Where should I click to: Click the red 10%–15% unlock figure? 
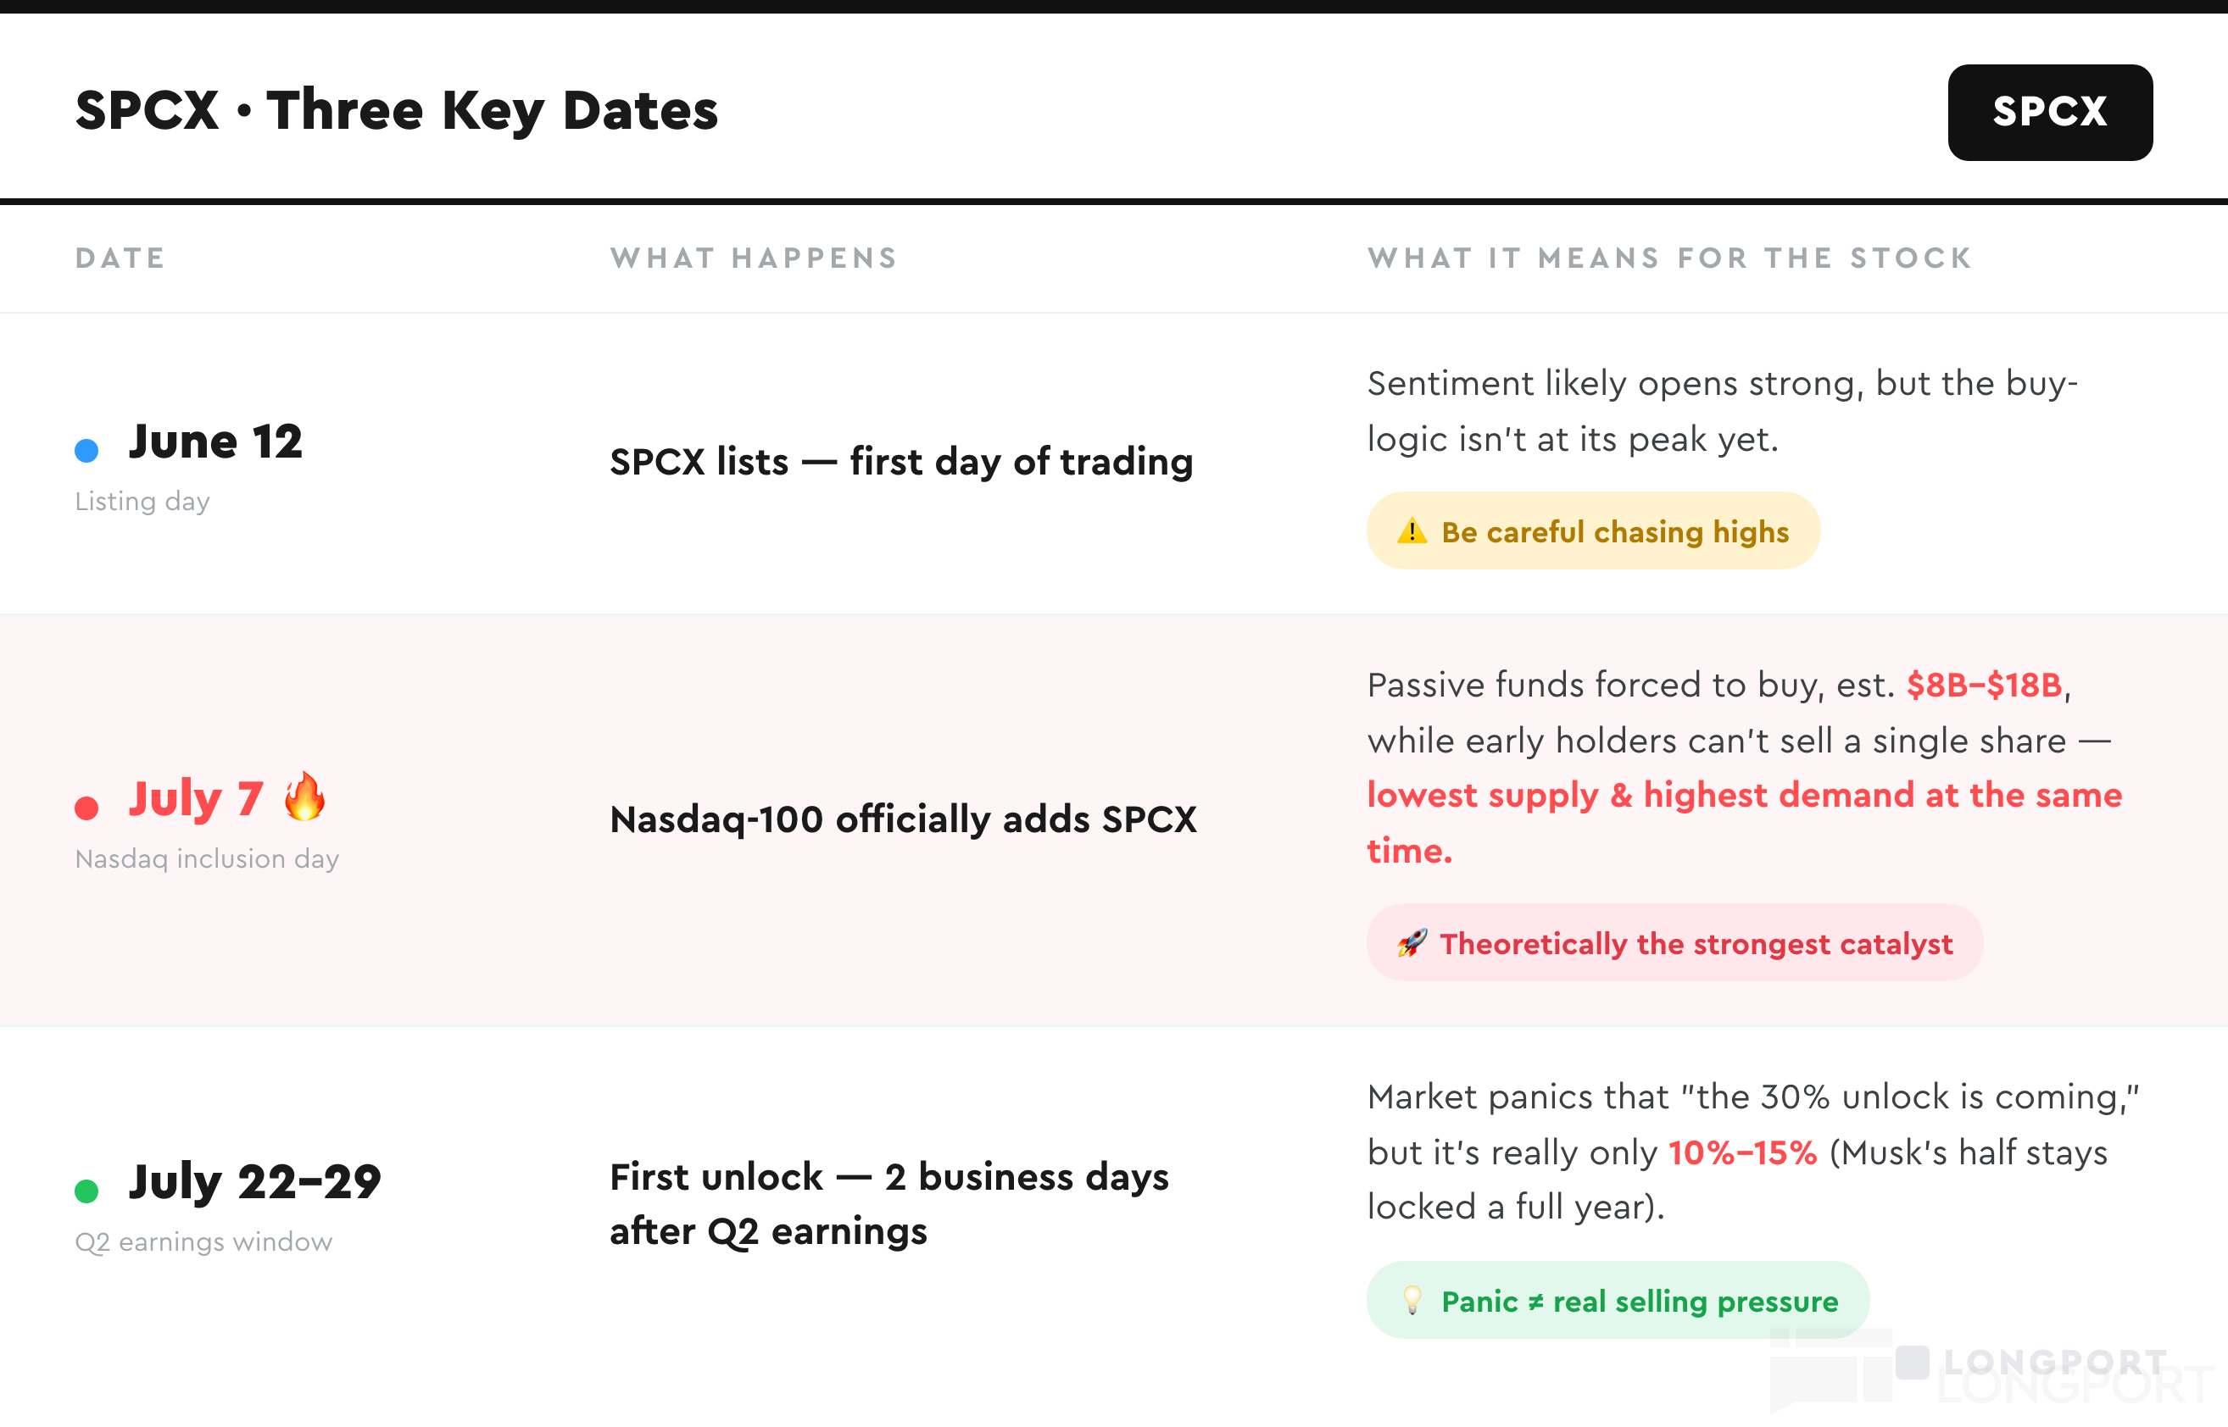pyautogui.click(x=1742, y=1152)
